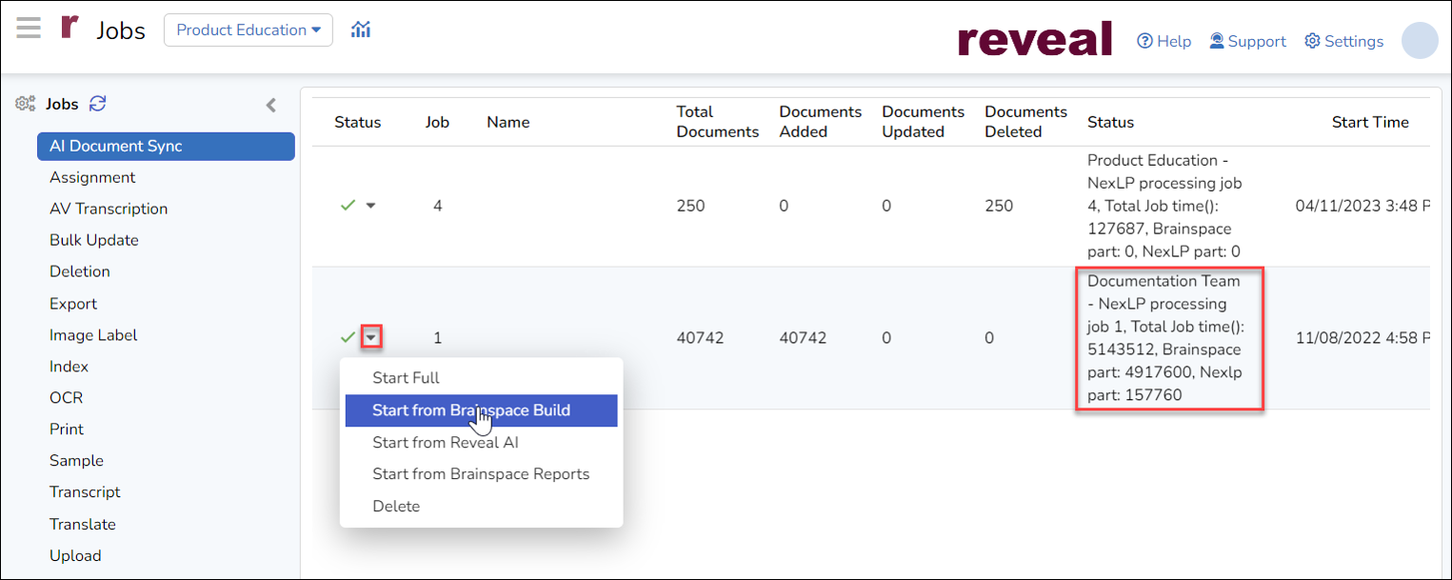Open Settings via the gear icon
This screenshot has width=1452, height=580.
click(1312, 41)
